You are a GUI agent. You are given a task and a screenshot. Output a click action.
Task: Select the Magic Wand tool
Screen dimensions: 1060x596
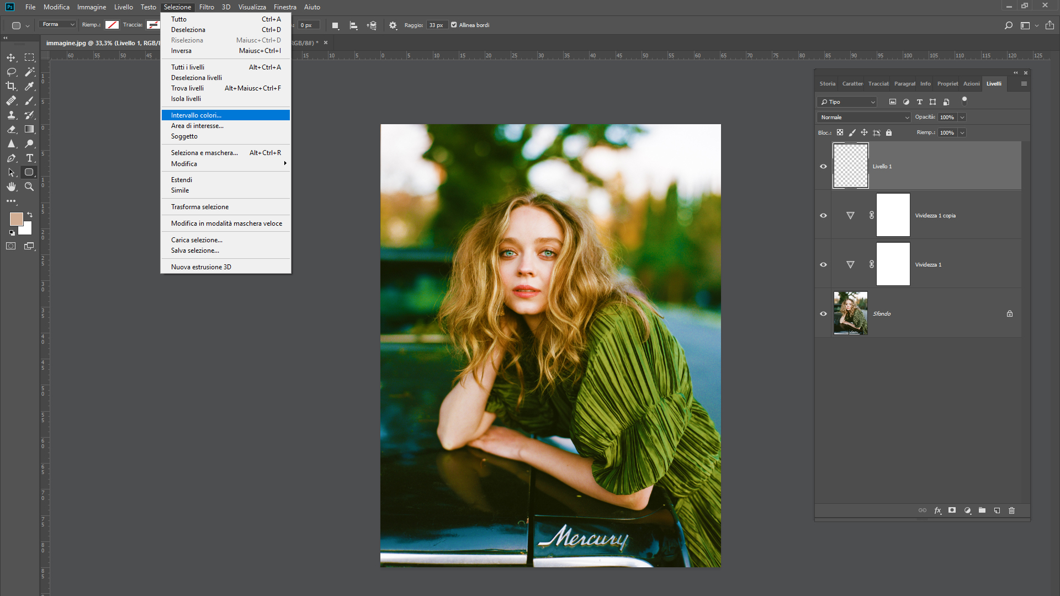(30, 72)
